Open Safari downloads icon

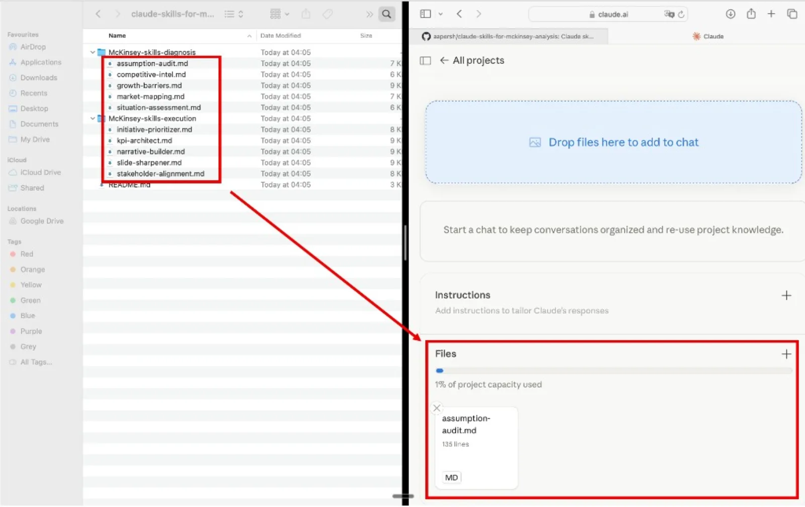click(x=731, y=14)
